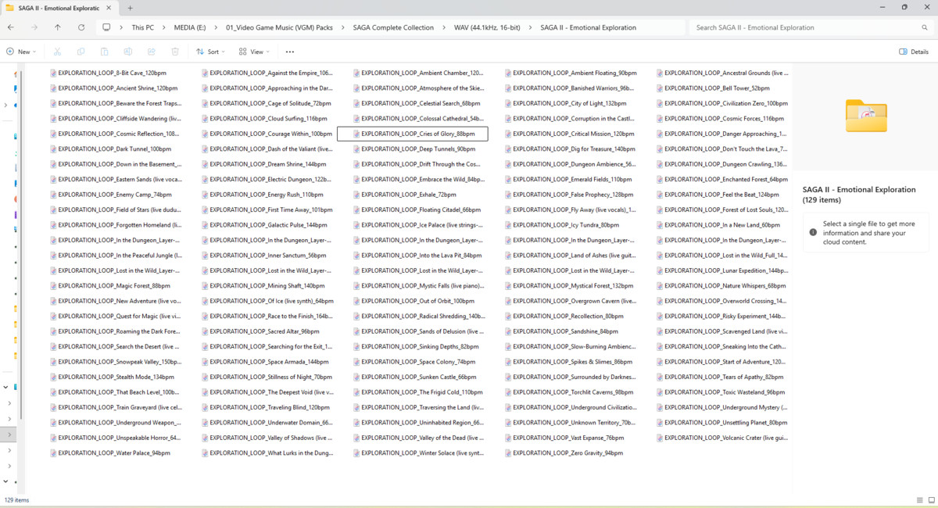The image size is (938, 508).
Task: Click the Rename toolbar icon
Action: click(128, 52)
